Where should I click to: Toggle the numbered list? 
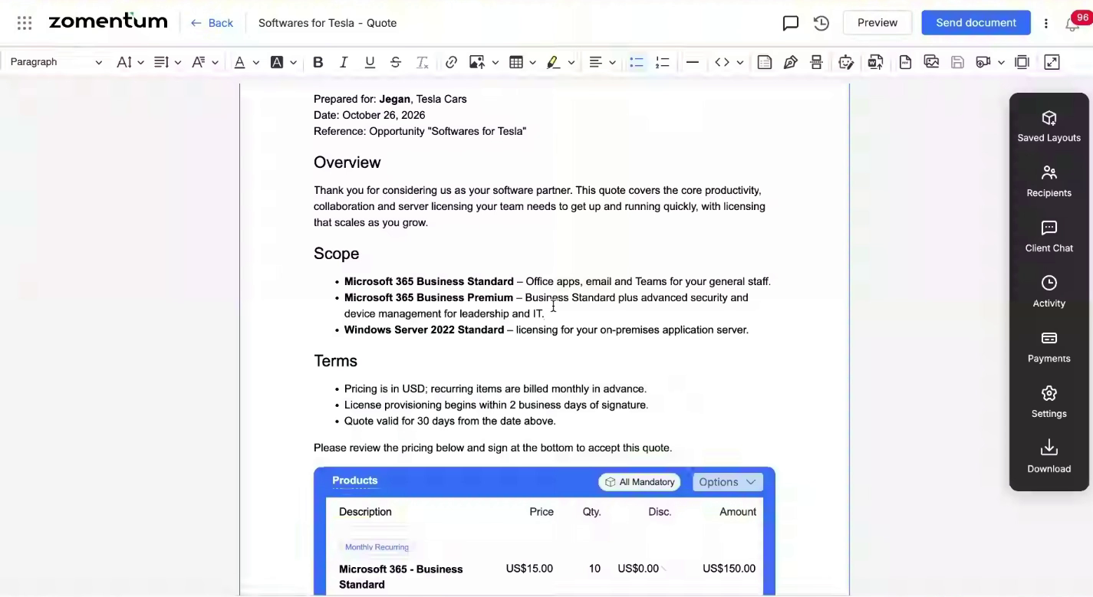pos(663,62)
